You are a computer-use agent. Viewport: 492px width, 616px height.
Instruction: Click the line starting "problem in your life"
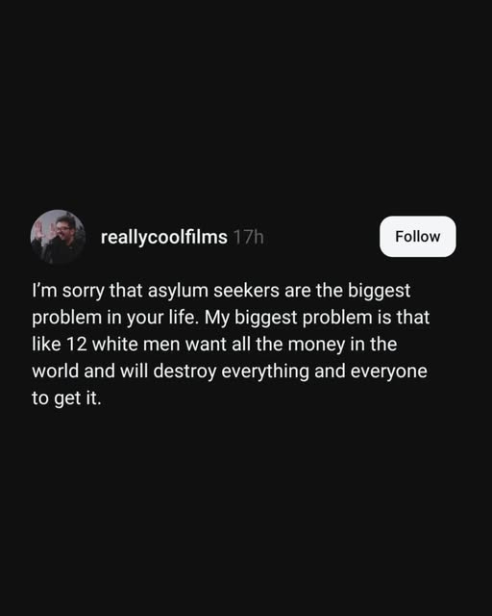[231, 318]
